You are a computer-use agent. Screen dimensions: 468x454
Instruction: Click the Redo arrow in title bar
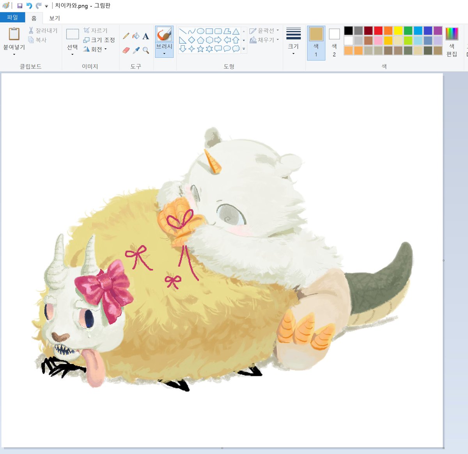(38, 6)
